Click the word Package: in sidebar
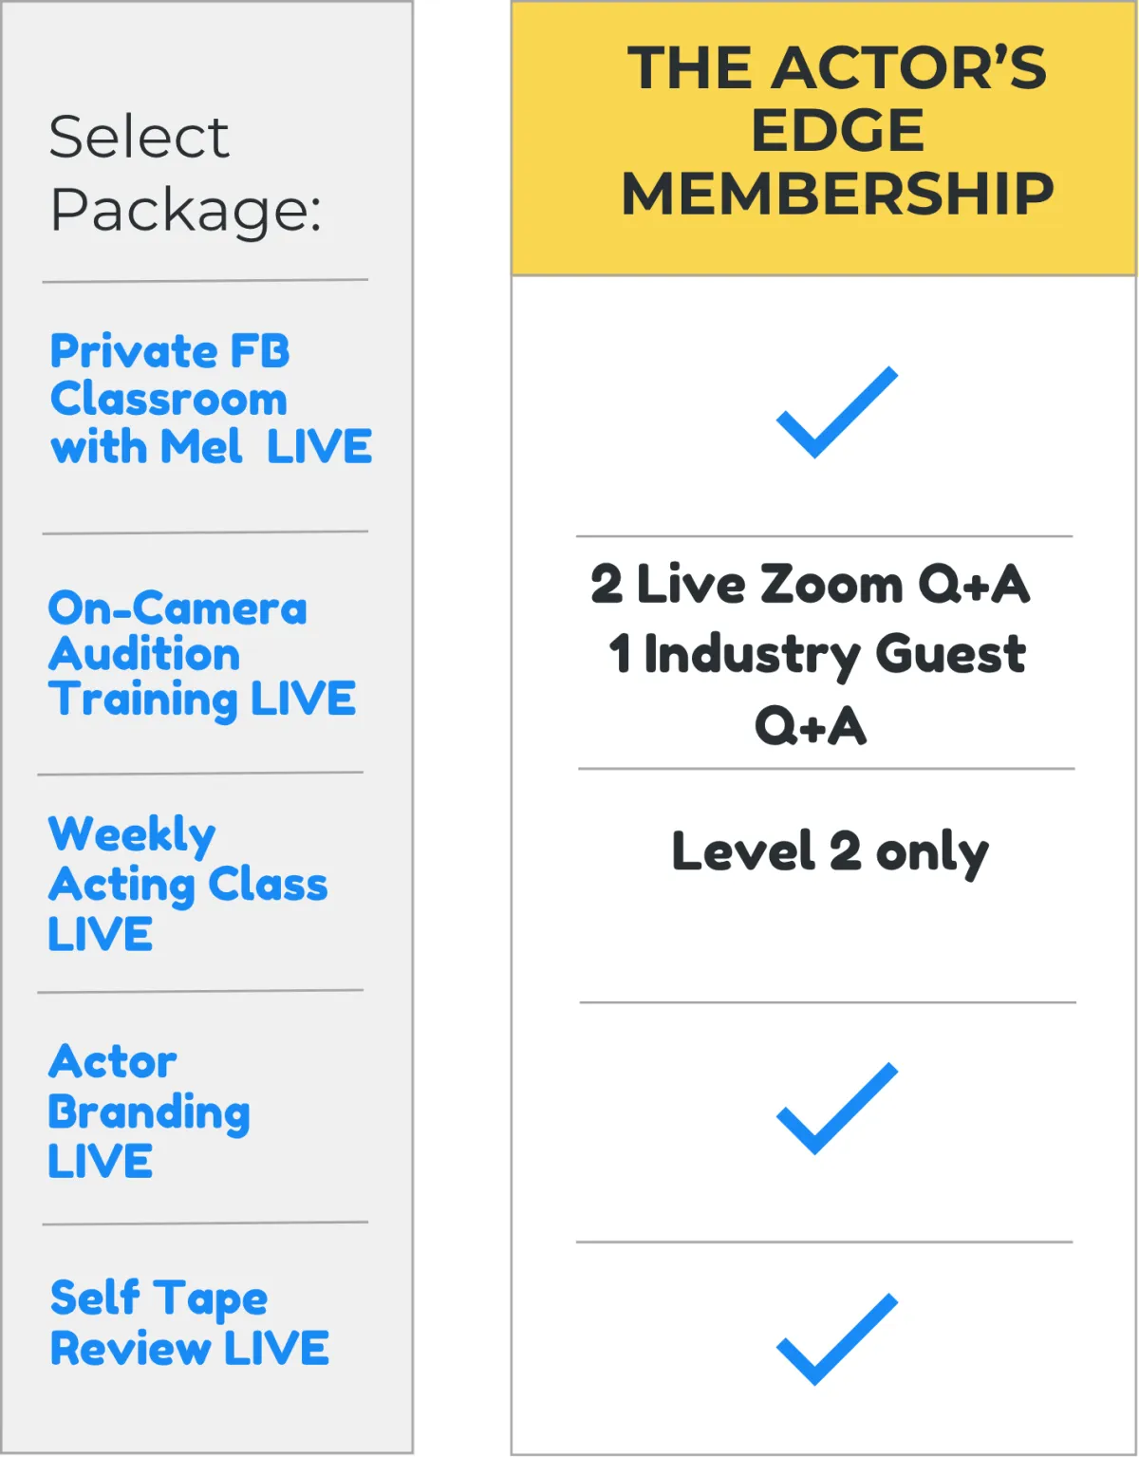Screen dimensions: 1139x1457 point(186,210)
